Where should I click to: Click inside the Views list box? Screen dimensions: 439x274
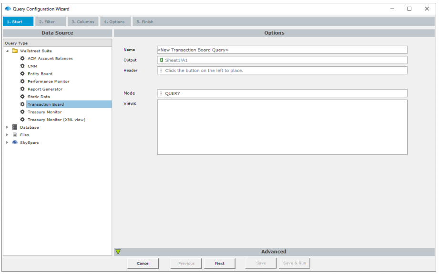(x=282, y=127)
